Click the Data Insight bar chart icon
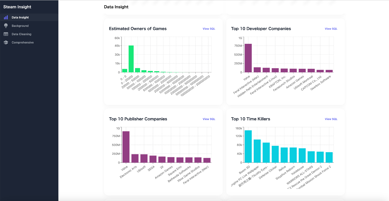 (x=6, y=17)
